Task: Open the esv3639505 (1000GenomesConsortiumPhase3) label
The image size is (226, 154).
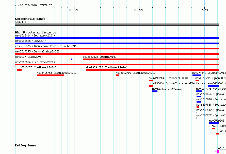Action: tap(46, 46)
